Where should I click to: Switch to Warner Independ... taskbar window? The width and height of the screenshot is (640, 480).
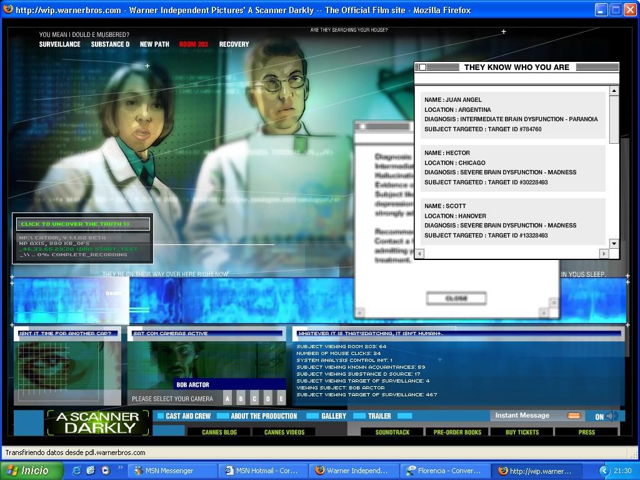tap(354, 471)
